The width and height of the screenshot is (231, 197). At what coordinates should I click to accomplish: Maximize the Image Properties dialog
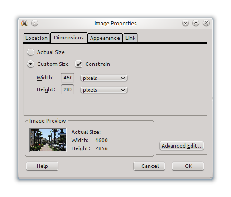tap(196, 23)
